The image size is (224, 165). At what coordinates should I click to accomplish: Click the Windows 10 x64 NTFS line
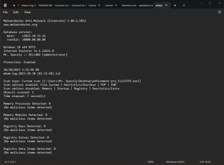(19, 47)
